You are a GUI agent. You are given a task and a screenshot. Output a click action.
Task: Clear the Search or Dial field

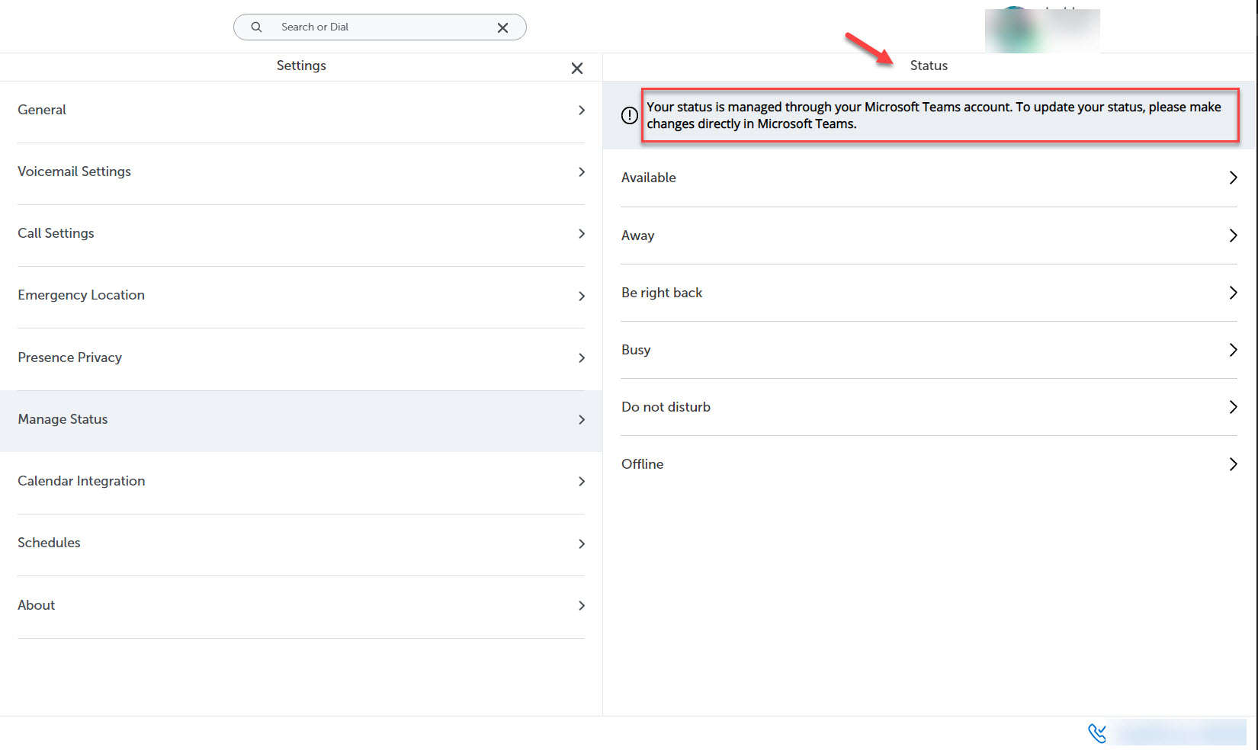(x=502, y=27)
